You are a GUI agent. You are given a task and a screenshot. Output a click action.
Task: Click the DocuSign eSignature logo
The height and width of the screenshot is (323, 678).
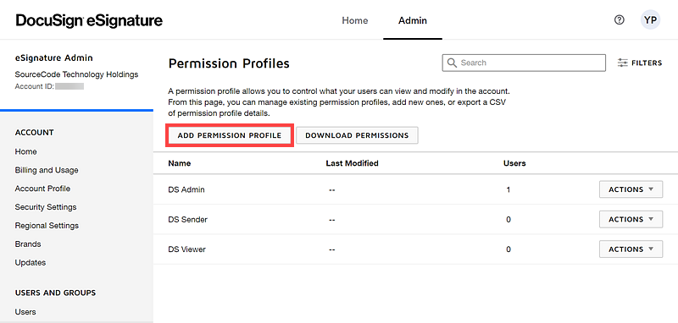point(89,20)
